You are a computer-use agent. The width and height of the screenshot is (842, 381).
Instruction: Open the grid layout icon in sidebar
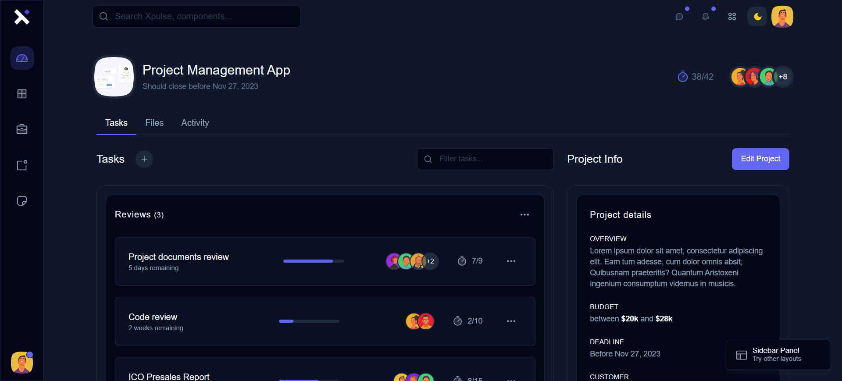[22, 94]
